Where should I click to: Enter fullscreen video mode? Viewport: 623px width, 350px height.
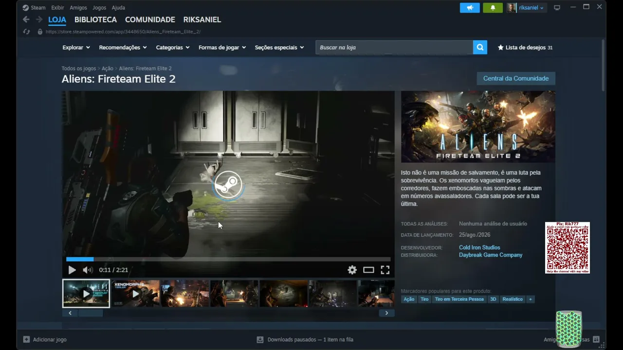(385, 270)
